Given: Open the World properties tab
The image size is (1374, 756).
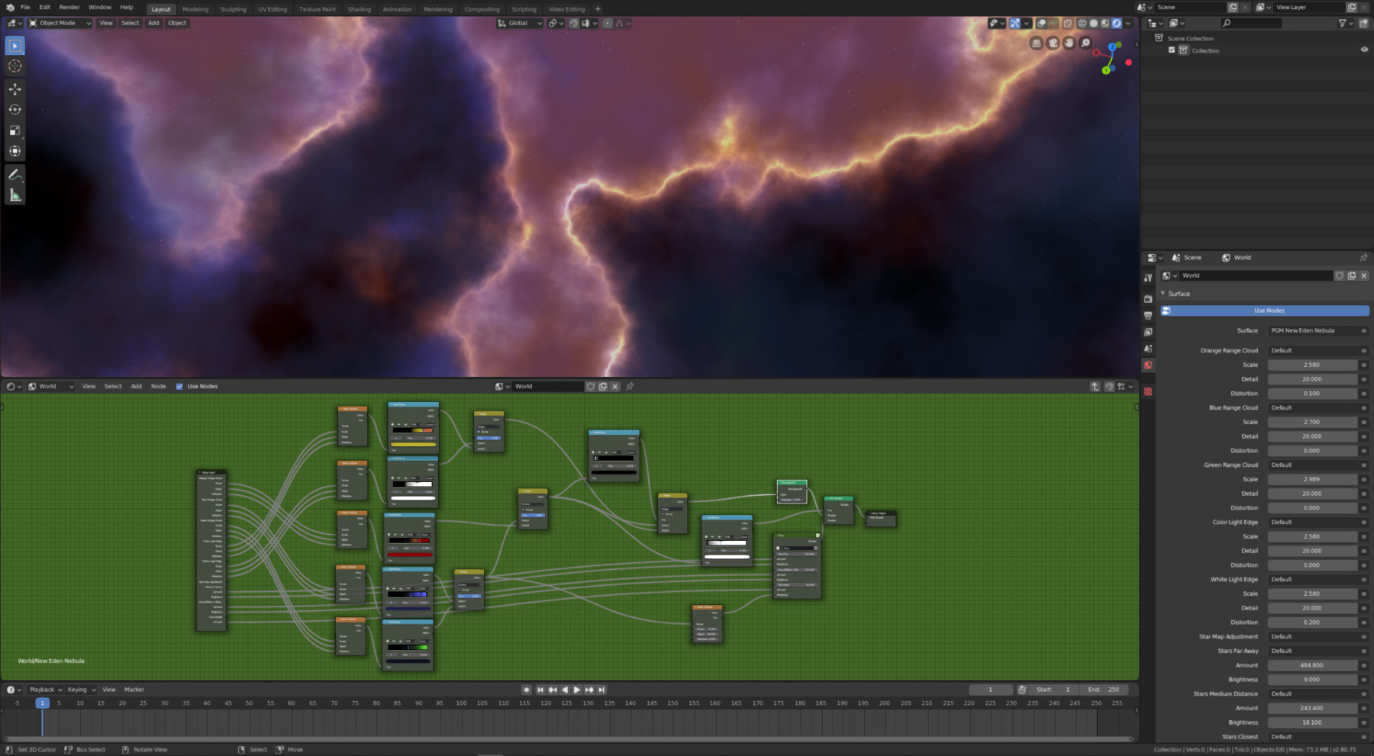Looking at the screenshot, I should pyautogui.click(x=1148, y=365).
